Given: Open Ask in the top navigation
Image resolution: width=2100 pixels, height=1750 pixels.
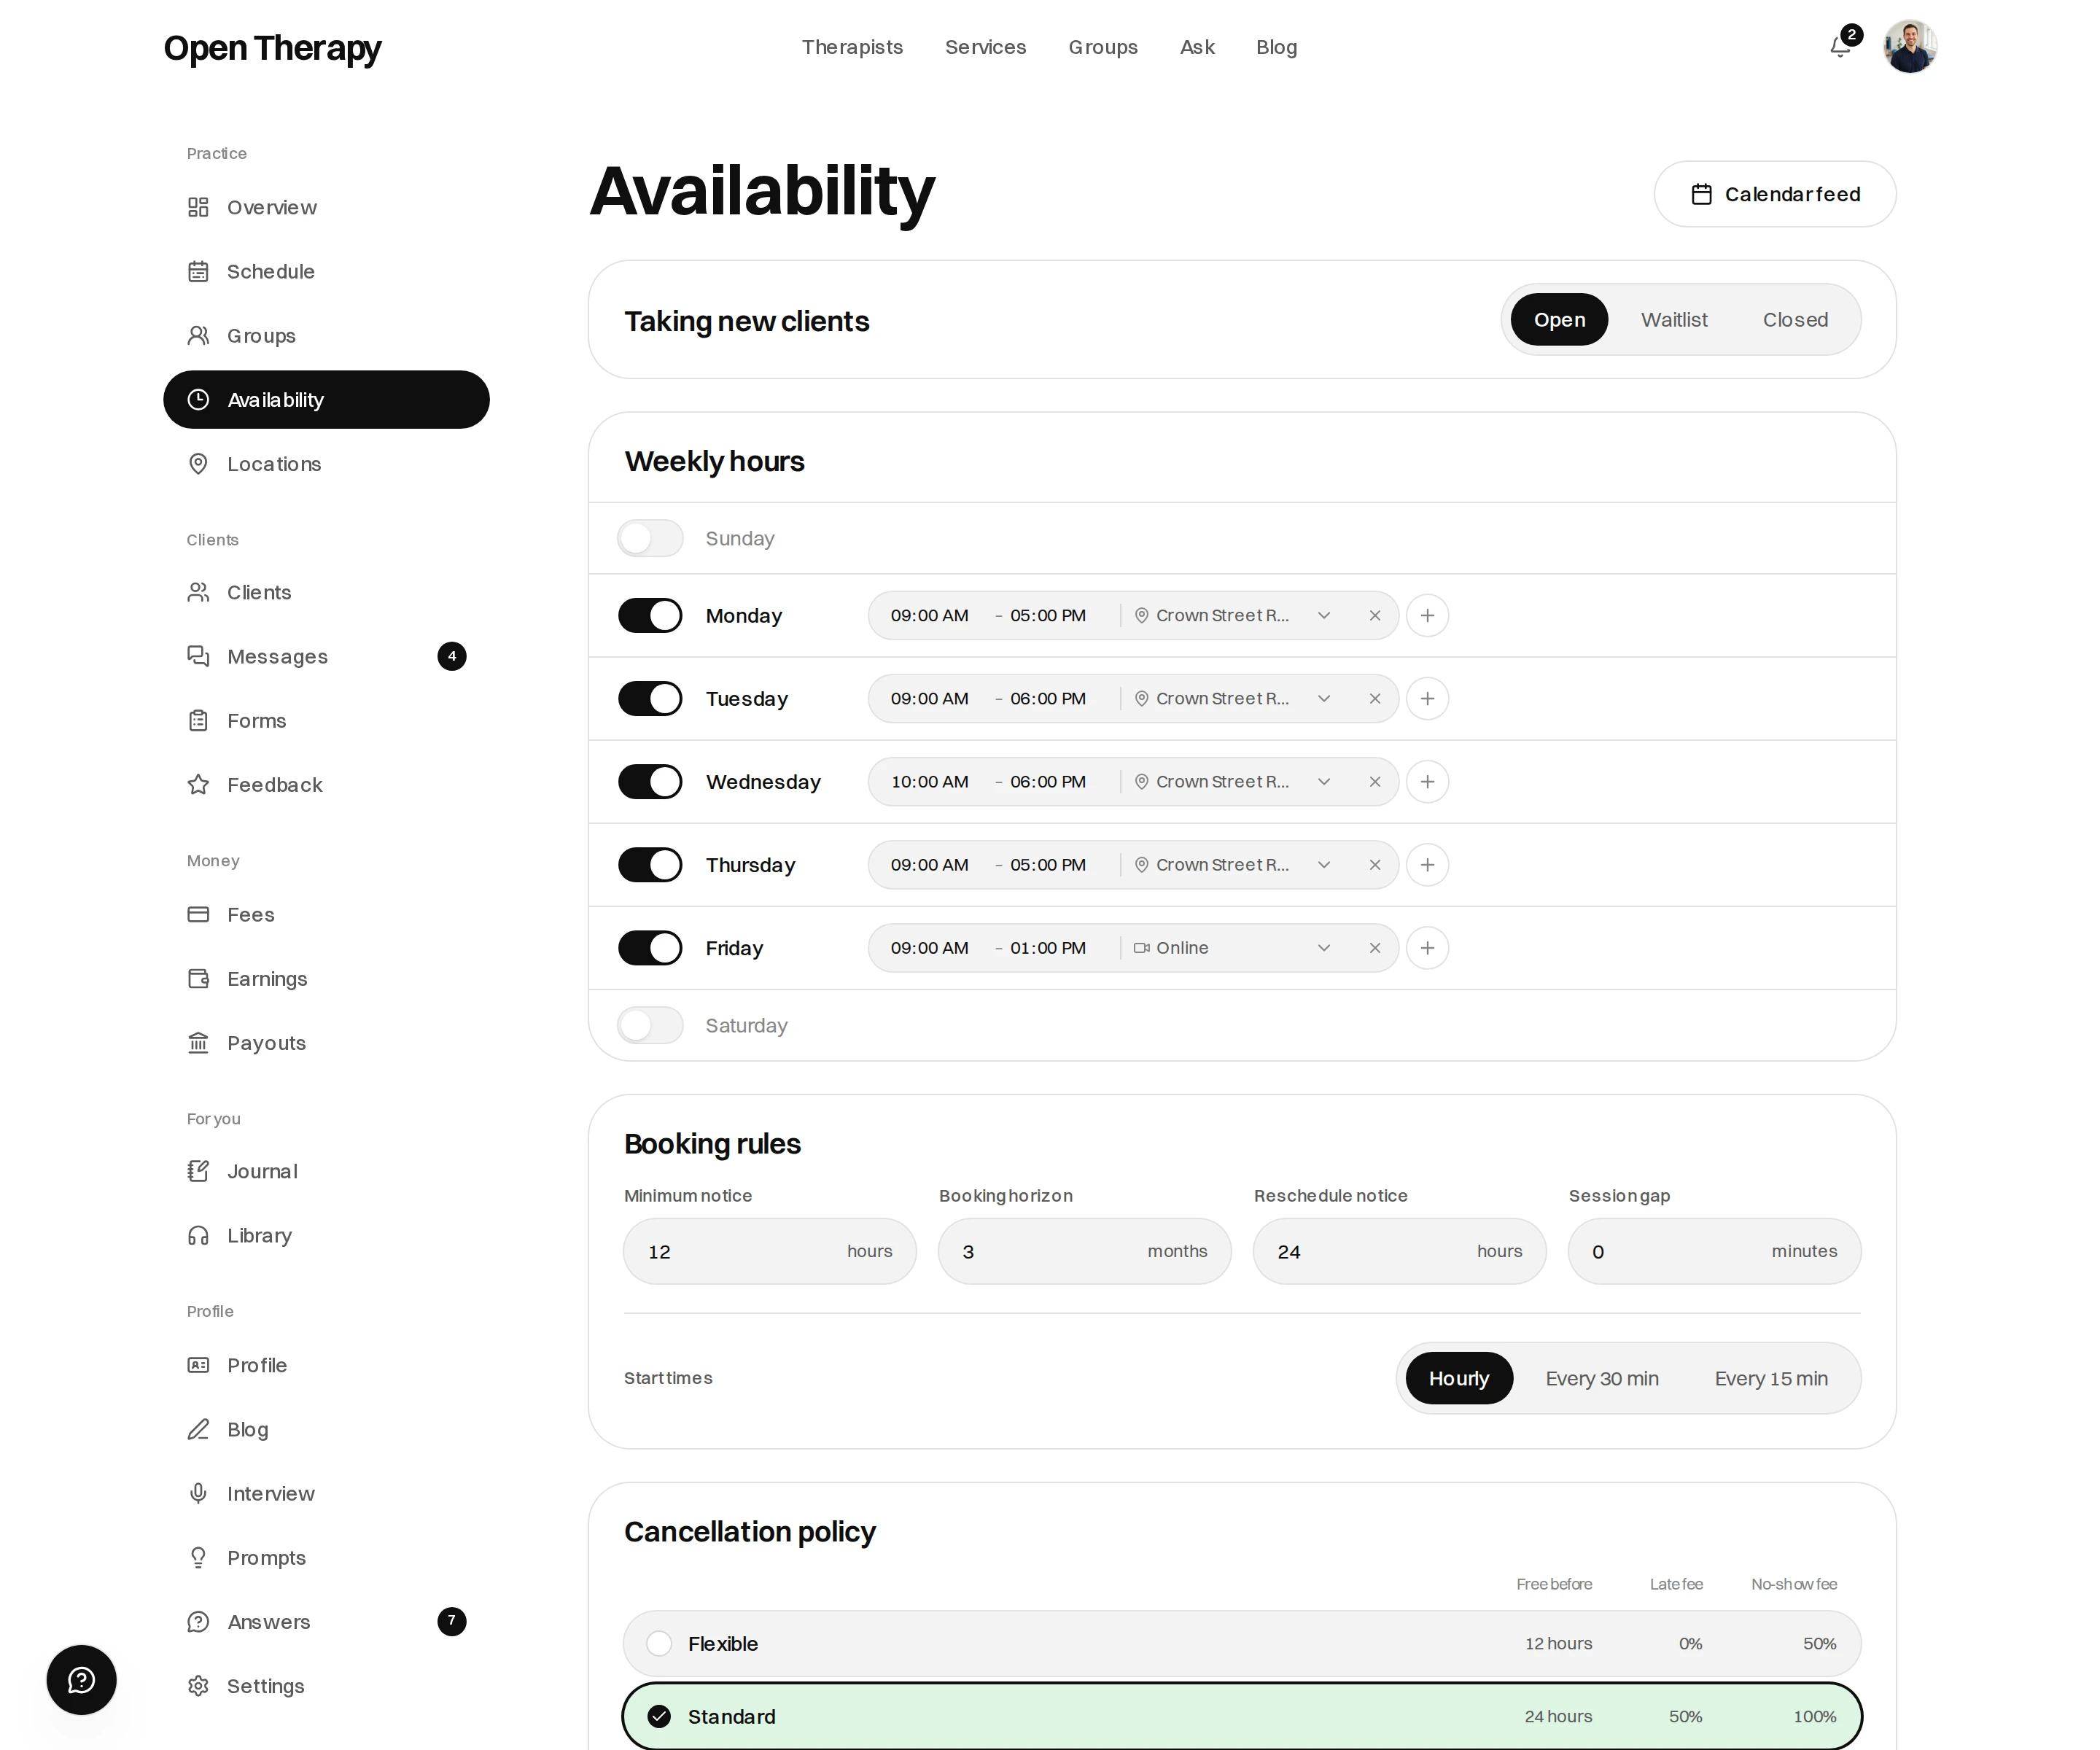Looking at the screenshot, I should click(x=1197, y=47).
